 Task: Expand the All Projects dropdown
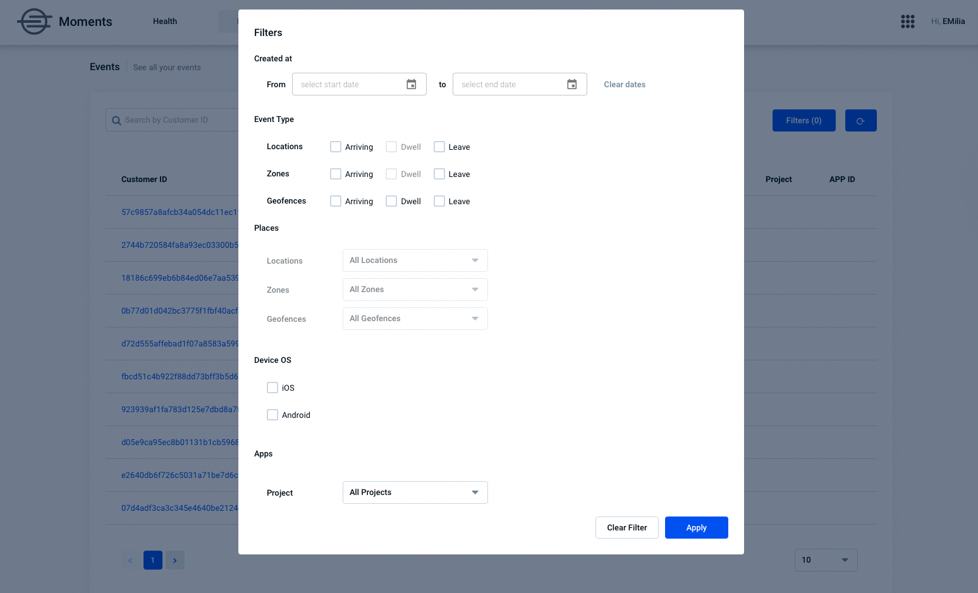coord(415,492)
